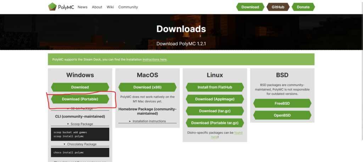
Task: Go to the Wiki page
Action: click(110, 7)
